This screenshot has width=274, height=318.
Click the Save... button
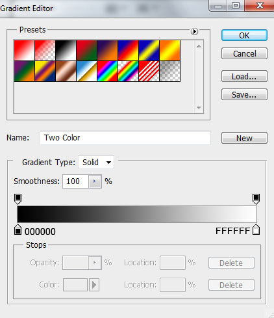244,94
